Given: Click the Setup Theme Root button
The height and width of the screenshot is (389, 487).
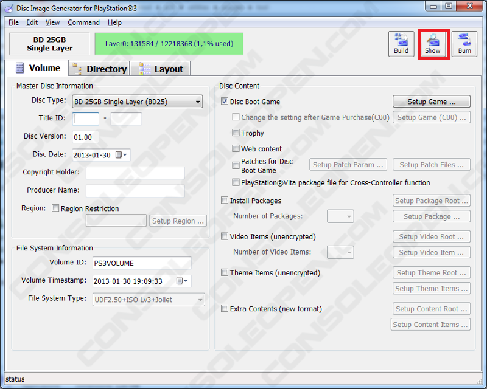Looking at the screenshot, I should pyautogui.click(x=432, y=272).
